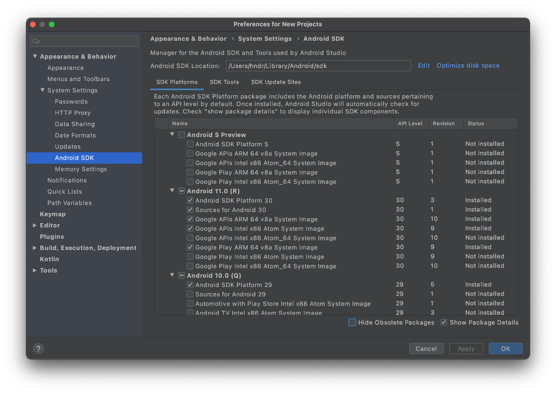This screenshot has height=394, width=556.
Task: Click the Cancel button
Action: tap(426, 349)
